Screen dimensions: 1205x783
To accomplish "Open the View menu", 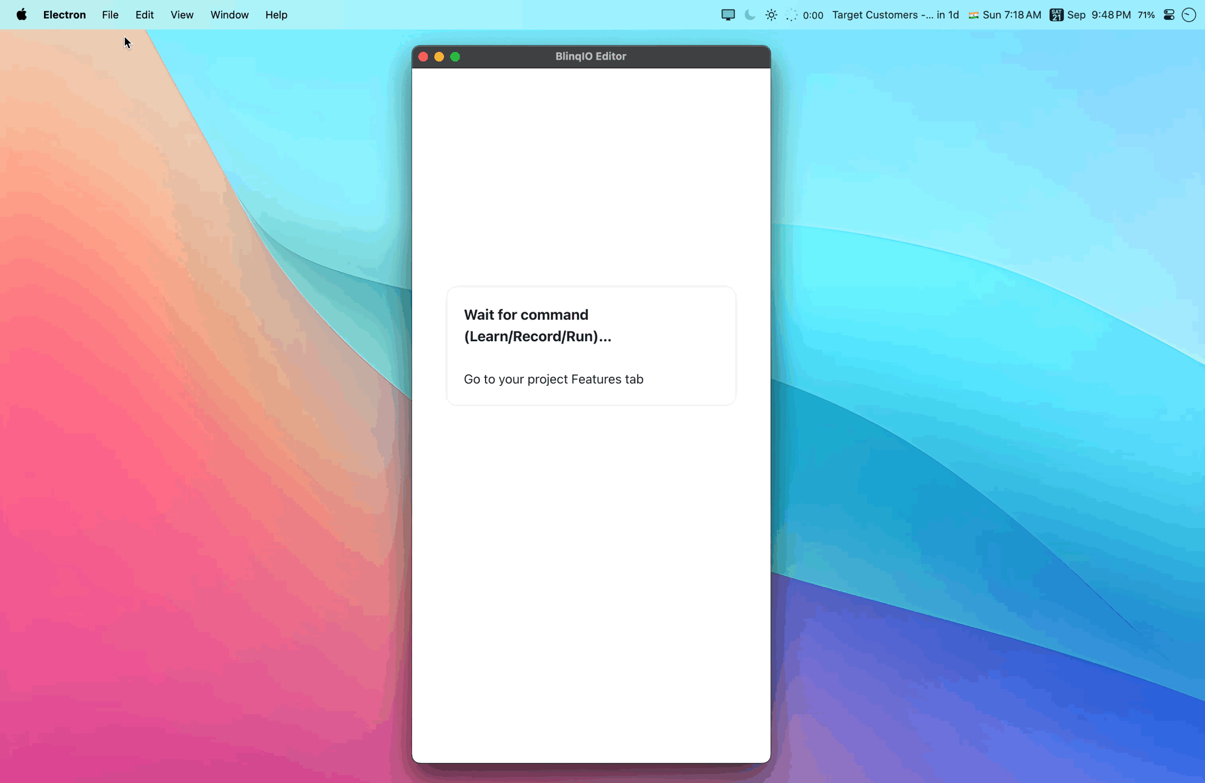I will (x=182, y=15).
